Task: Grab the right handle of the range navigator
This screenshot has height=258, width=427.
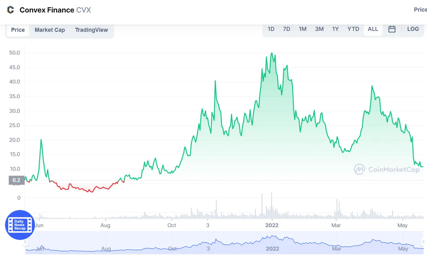Action: click(x=424, y=242)
